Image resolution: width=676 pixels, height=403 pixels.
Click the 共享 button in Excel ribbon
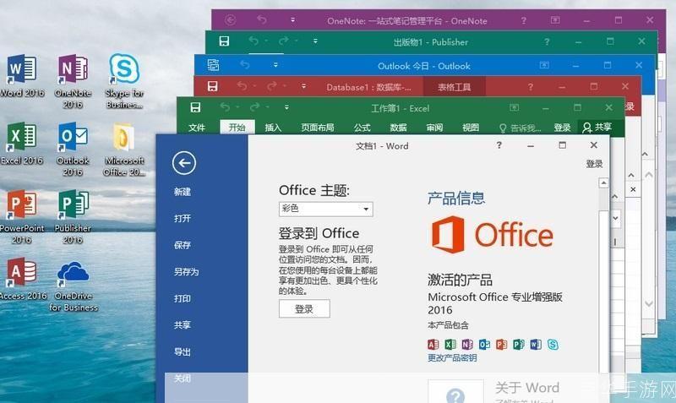click(597, 127)
